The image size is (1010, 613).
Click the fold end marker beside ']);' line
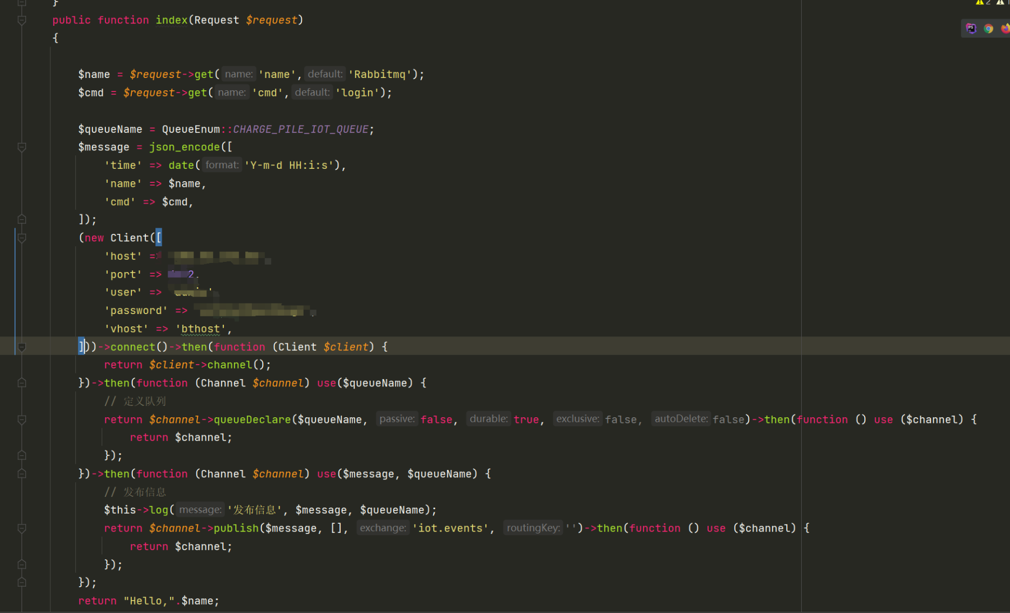tap(22, 219)
